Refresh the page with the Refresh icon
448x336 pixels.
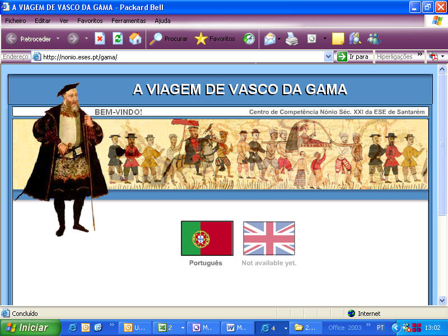(x=118, y=39)
